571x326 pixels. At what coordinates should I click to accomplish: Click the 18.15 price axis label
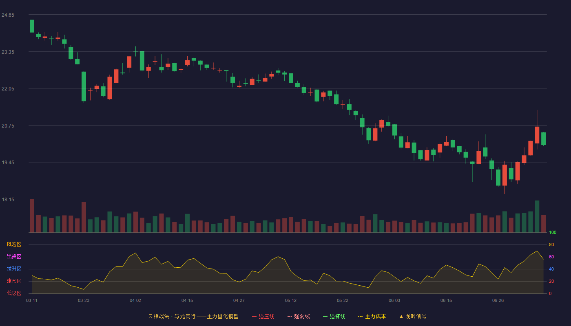tap(8, 200)
